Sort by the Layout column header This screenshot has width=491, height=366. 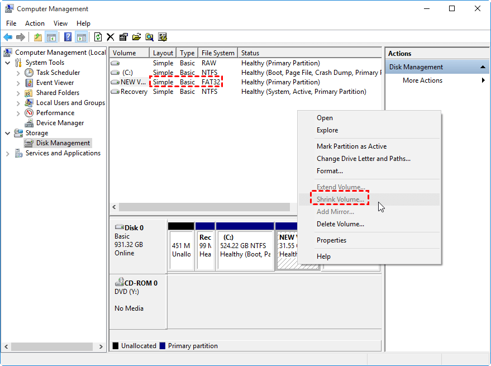point(163,53)
